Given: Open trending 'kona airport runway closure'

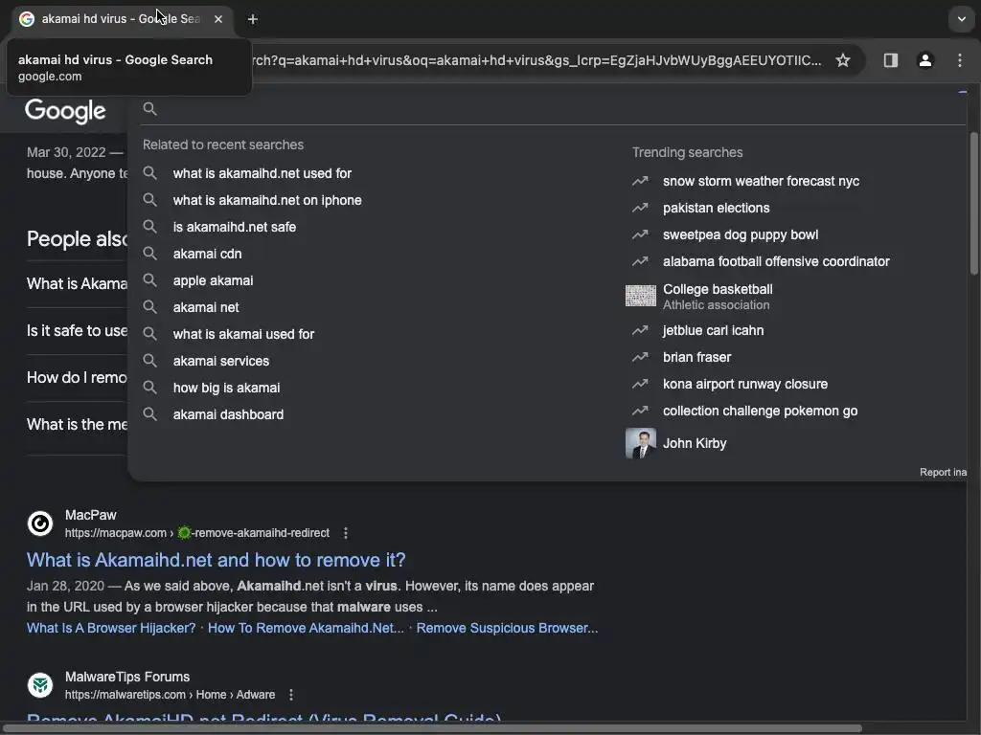Looking at the screenshot, I should [x=745, y=385].
